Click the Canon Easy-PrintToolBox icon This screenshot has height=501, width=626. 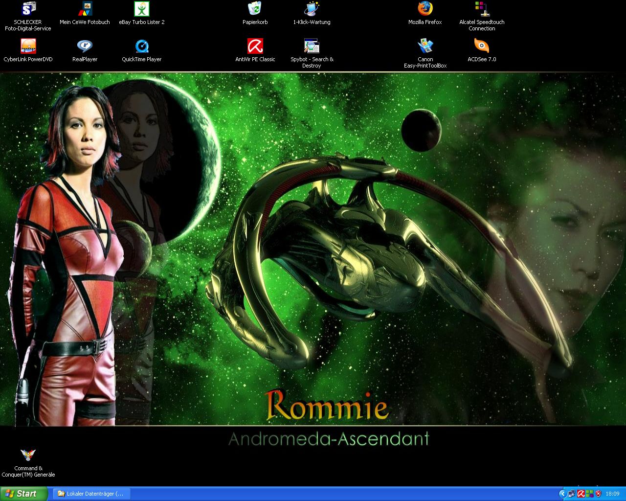tap(425, 46)
